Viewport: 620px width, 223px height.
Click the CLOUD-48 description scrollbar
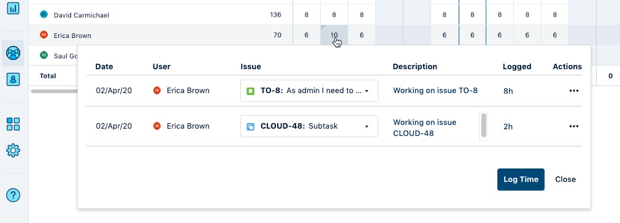click(484, 126)
